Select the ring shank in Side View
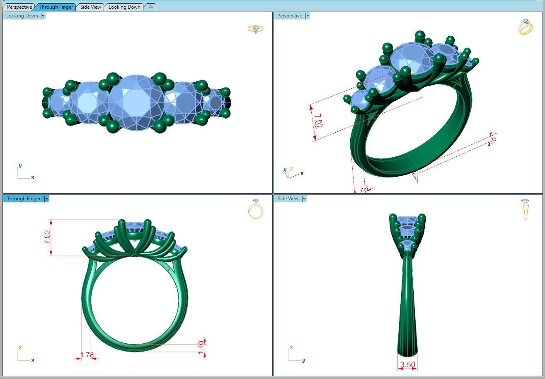This screenshot has height=379, width=545. pos(407,307)
